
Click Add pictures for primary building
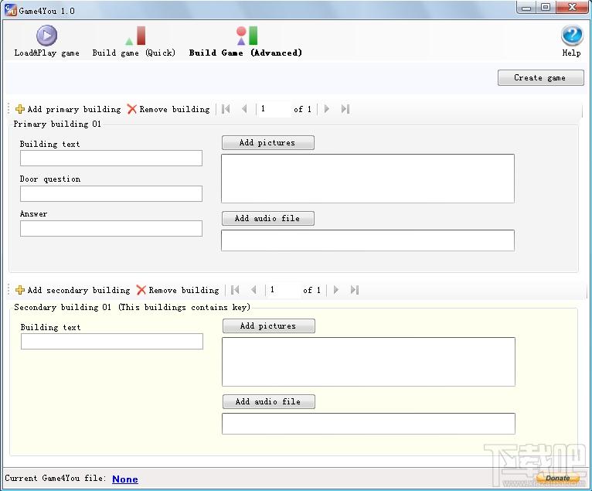[x=267, y=143]
